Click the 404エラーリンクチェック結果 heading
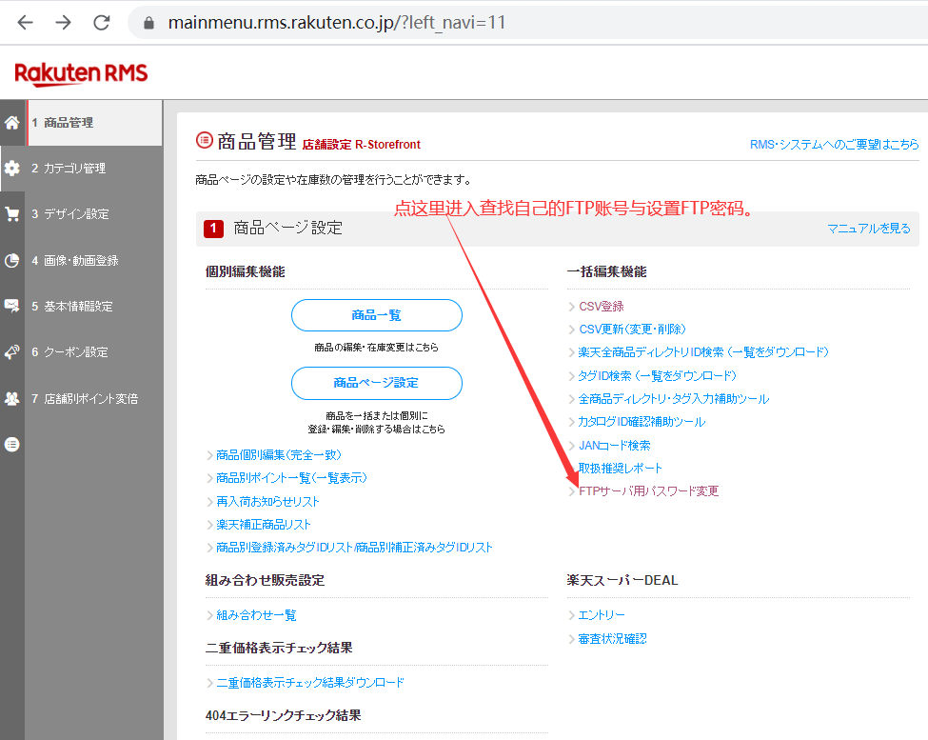This screenshot has width=928, height=740. pyautogui.click(x=283, y=716)
